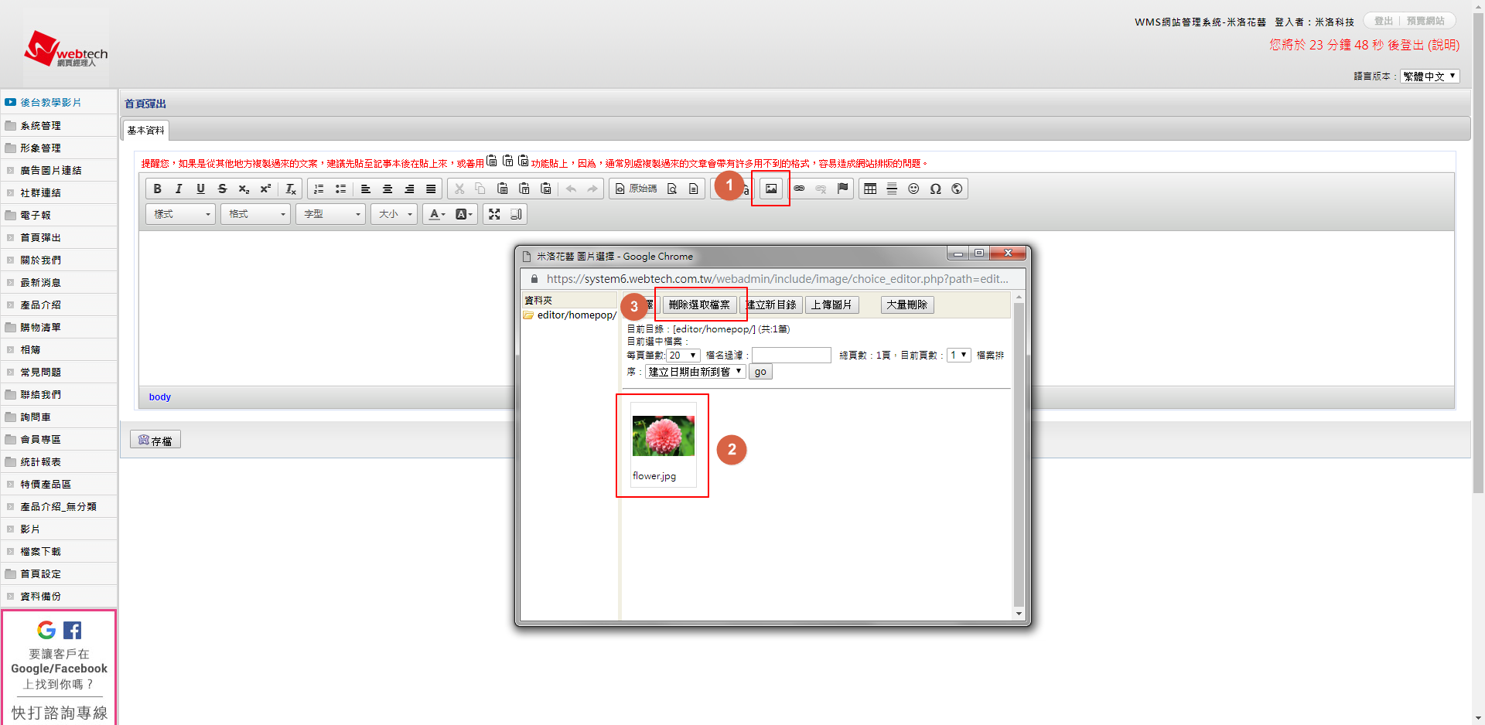Click the anchor flag icon
Image resolution: width=1485 pixels, height=725 pixels.
pyautogui.click(x=842, y=189)
